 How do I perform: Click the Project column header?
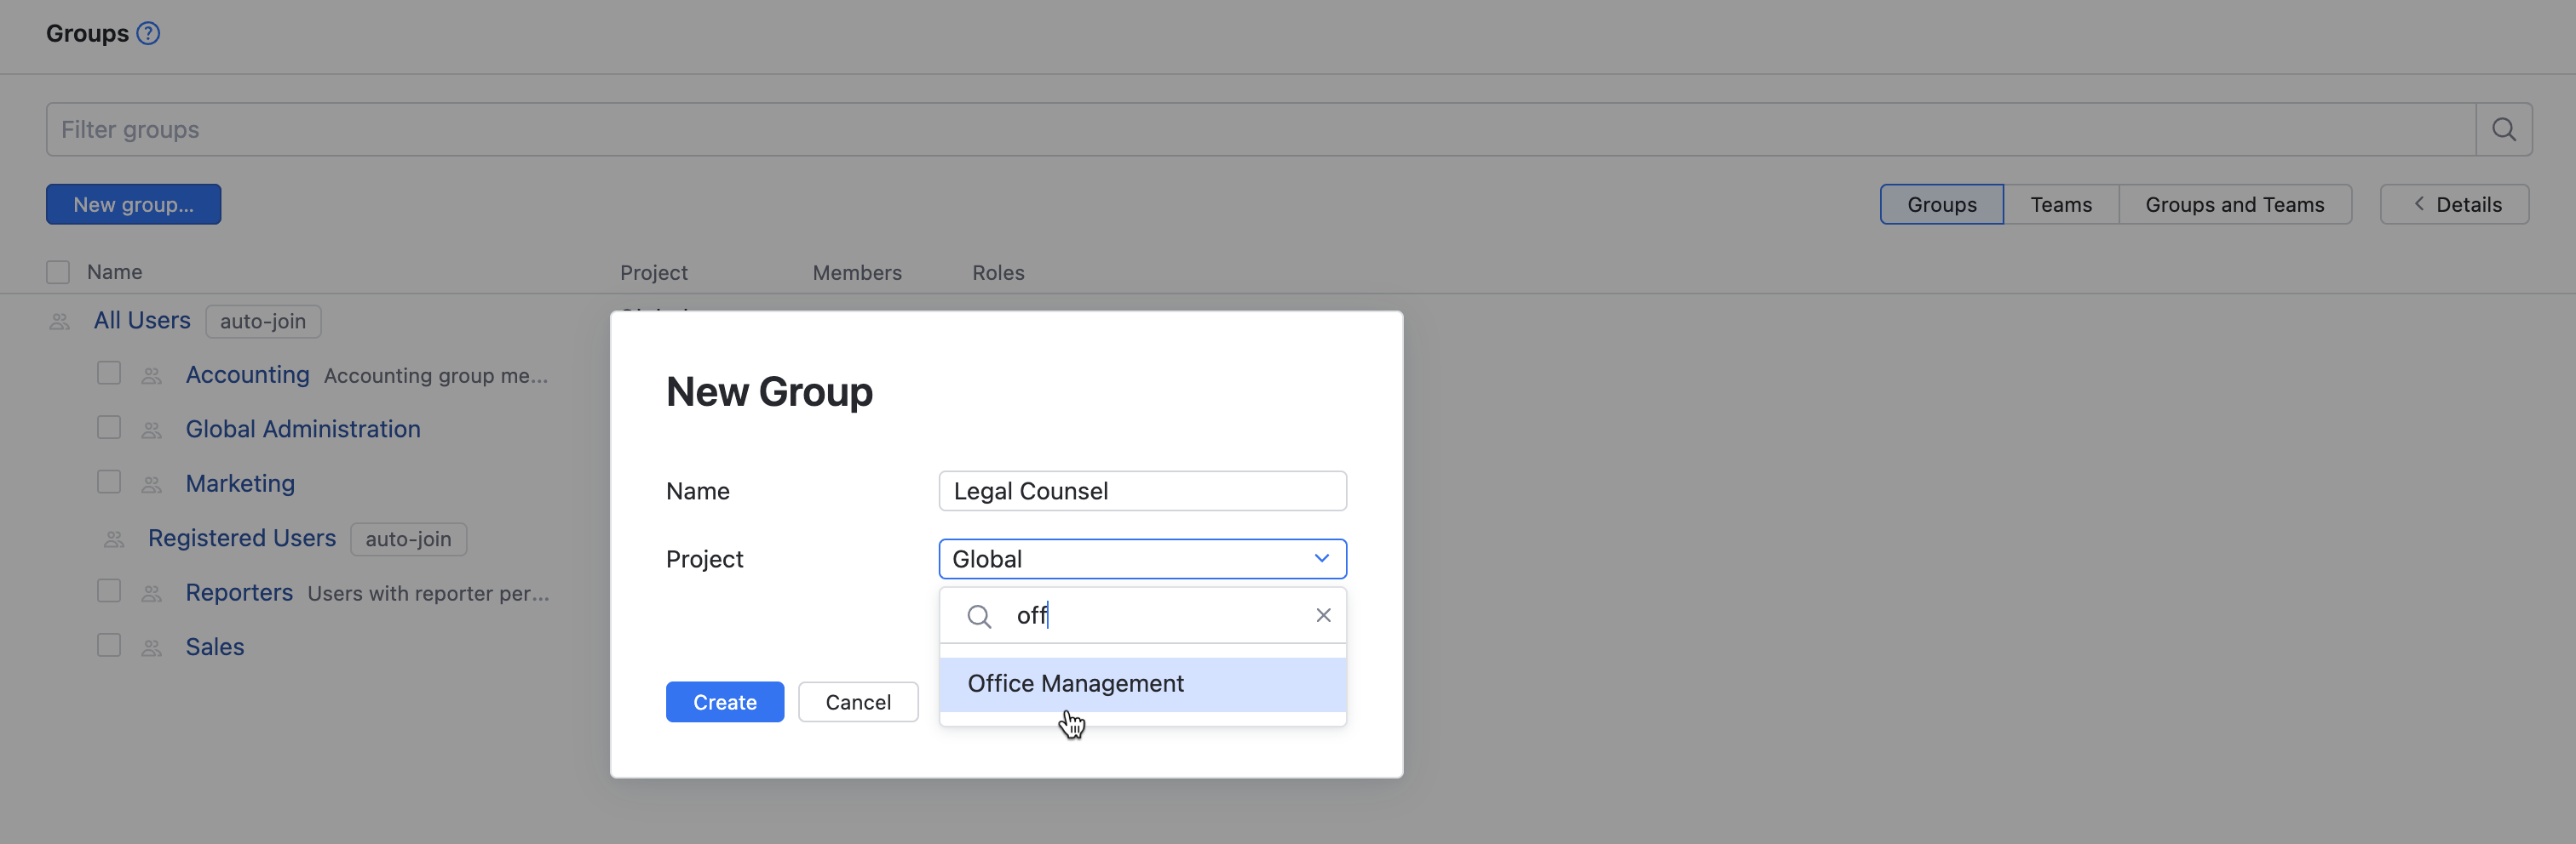pyautogui.click(x=653, y=272)
